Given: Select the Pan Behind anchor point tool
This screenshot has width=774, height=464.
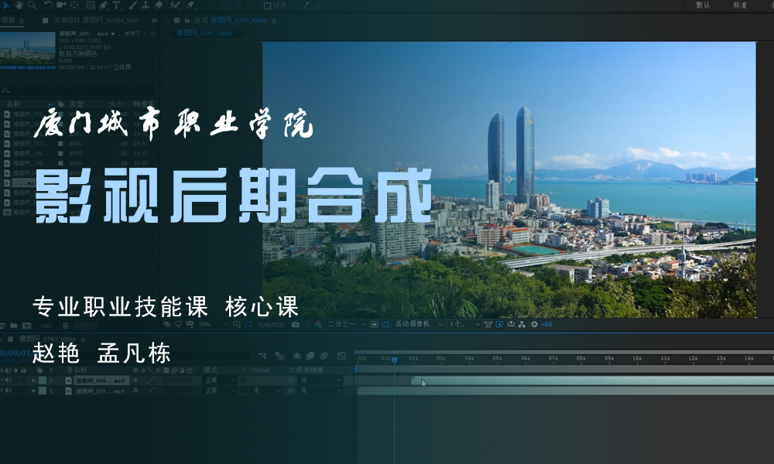Looking at the screenshot, I should (x=74, y=5).
